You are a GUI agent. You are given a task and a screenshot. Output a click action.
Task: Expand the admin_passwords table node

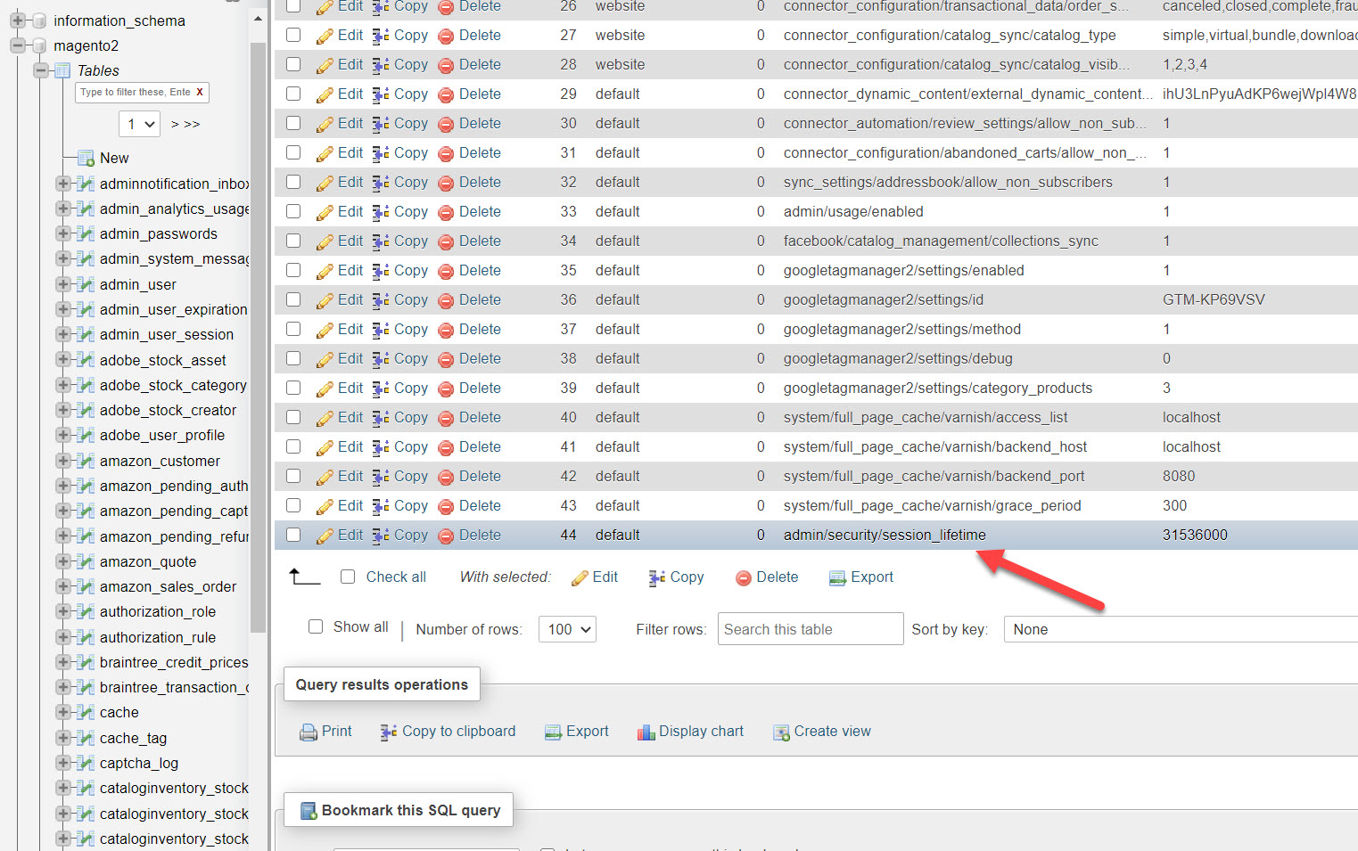pyautogui.click(x=63, y=233)
